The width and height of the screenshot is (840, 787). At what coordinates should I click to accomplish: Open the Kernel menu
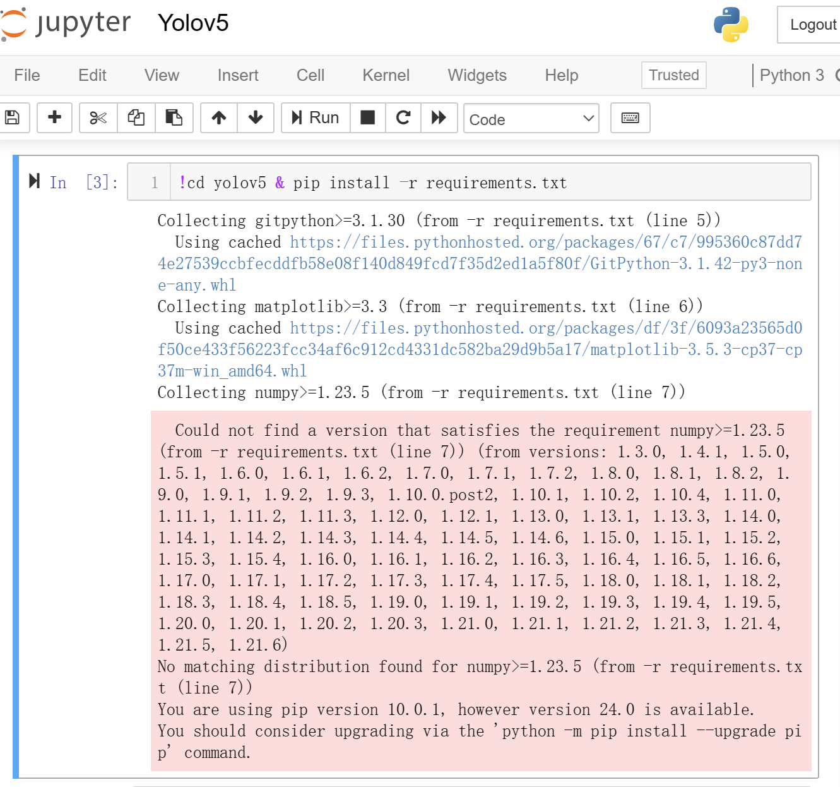(x=386, y=75)
